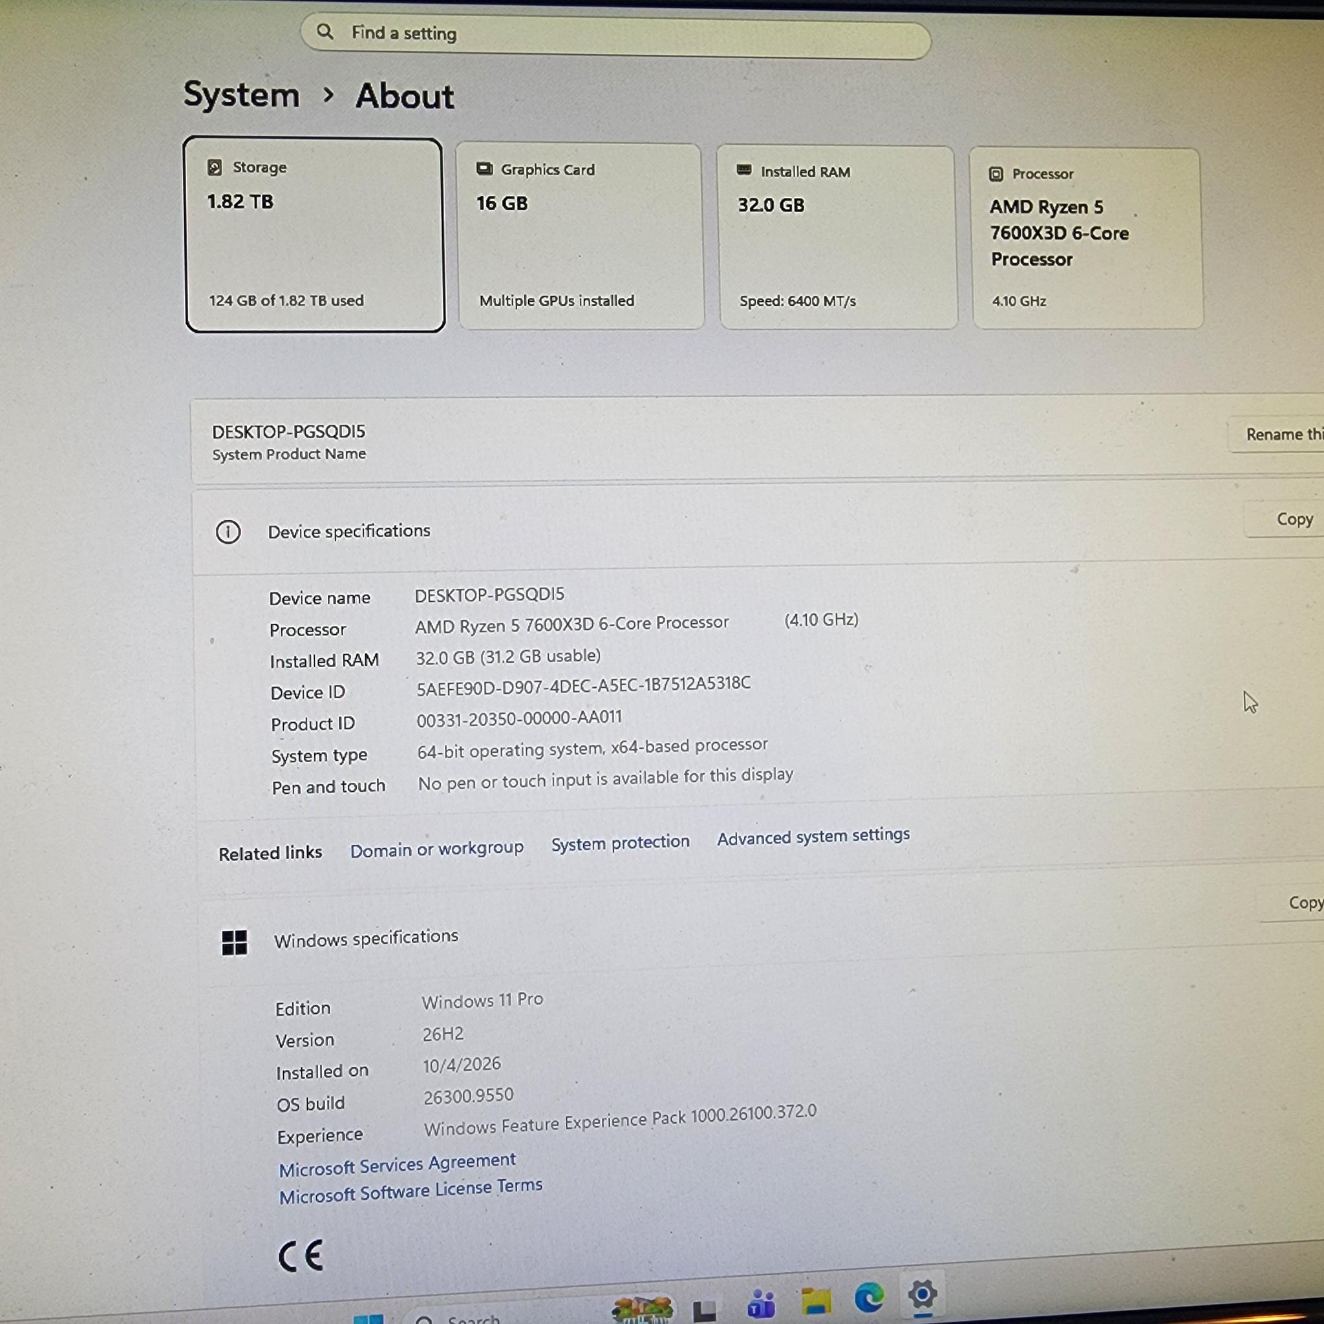The image size is (1324, 1324).
Task: Copy the Device specifications
Action: [1285, 520]
